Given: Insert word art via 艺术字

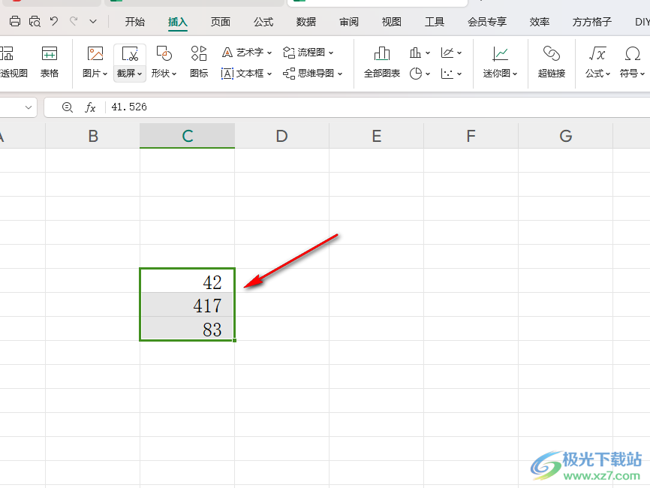Looking at the screenshot, I should [x=242, y=53].
